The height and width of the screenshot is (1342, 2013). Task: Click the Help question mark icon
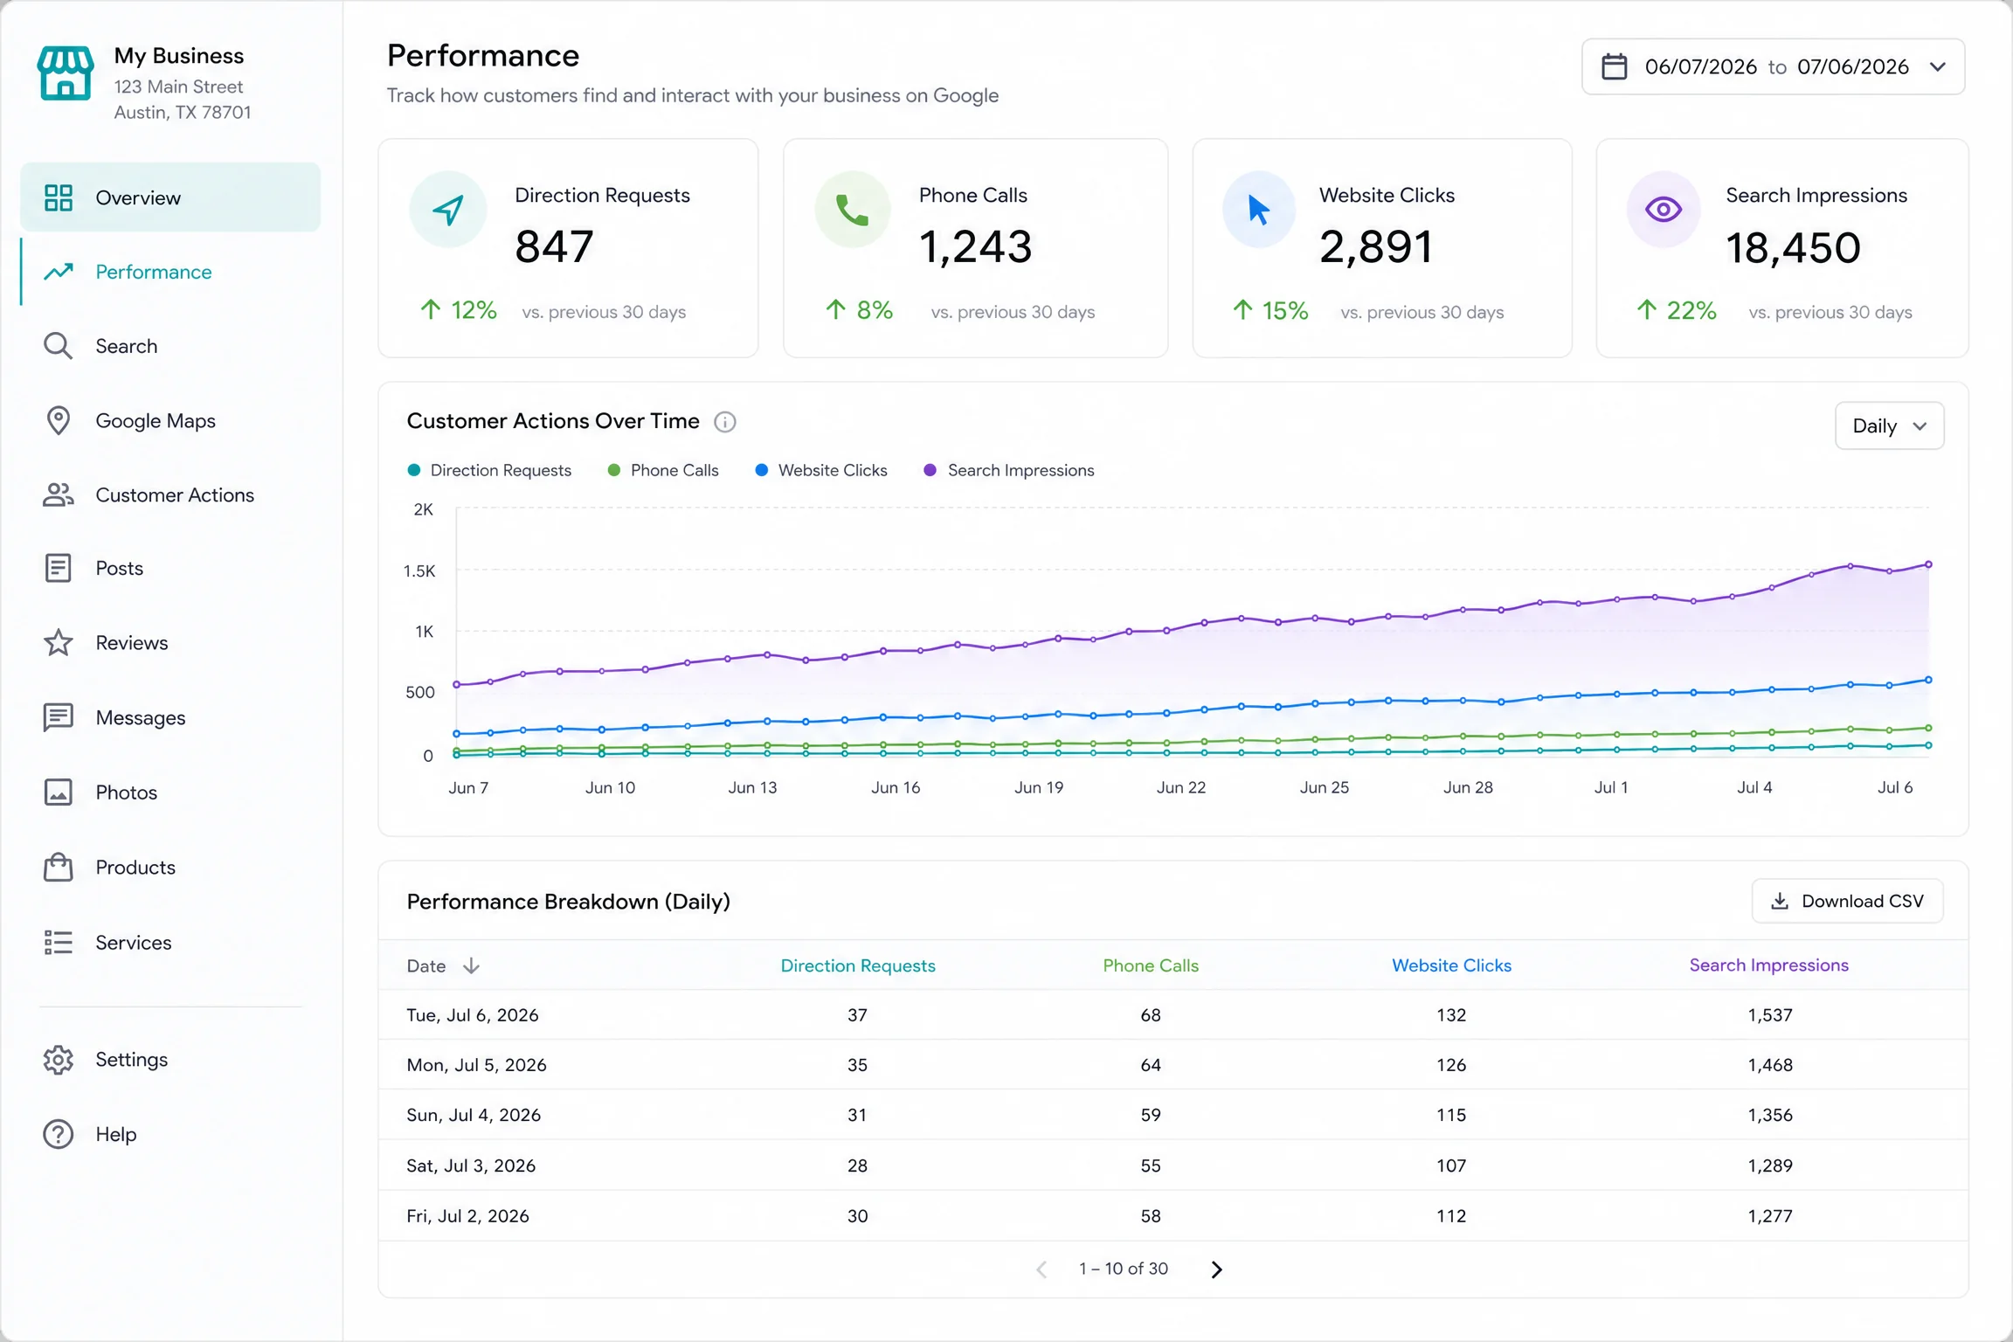click(x=59, y=1134)
